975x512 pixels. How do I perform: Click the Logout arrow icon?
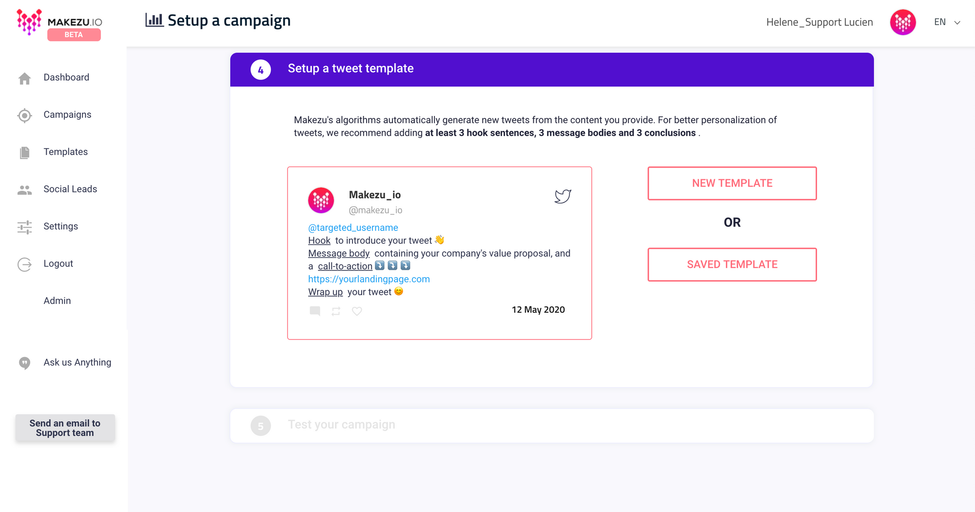[x=24, y=265]
